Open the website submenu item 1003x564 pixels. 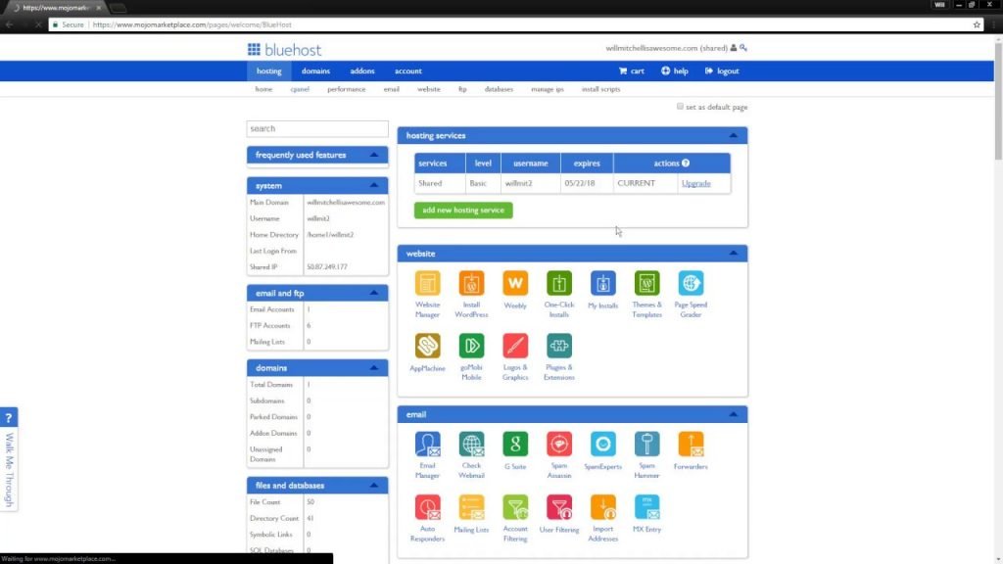point(429,89)
